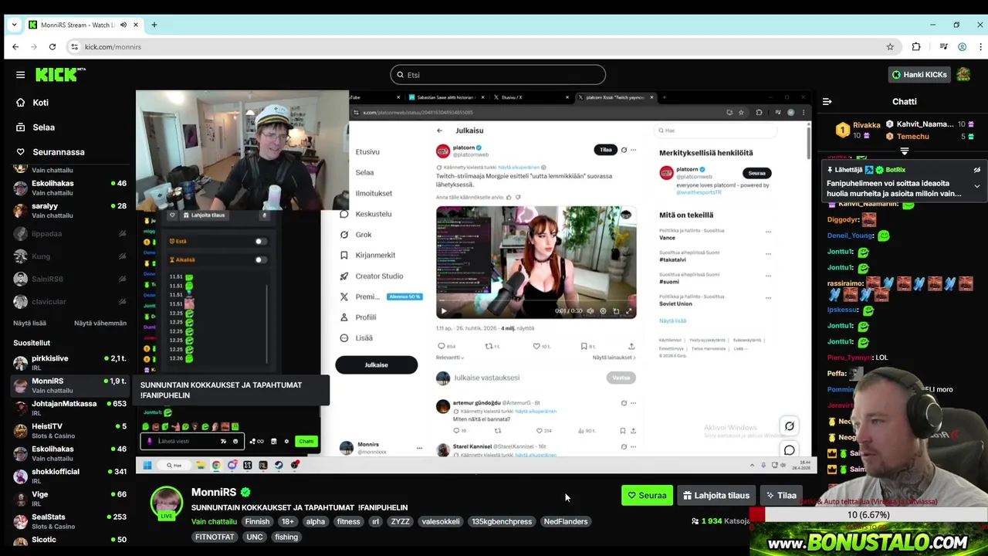Screen dimensions: 988x556
Task: Collapse the Chatti chat panel
Action: (827, 102)
